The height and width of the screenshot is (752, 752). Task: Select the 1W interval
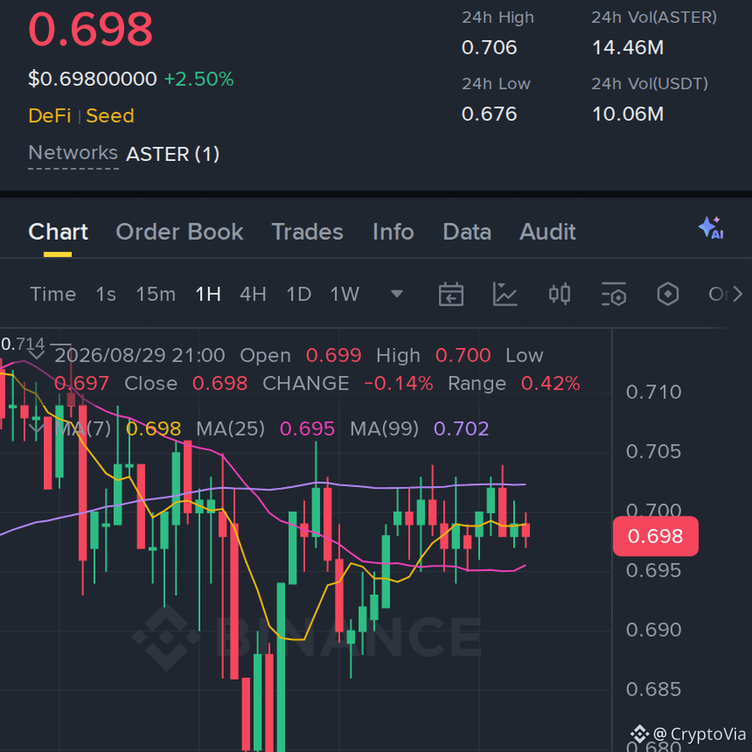[345, 294]
